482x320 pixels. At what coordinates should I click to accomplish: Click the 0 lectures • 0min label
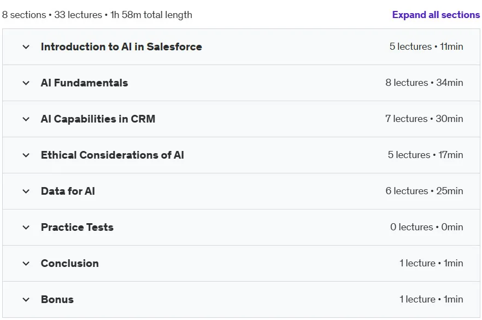[x=427, y=227]
